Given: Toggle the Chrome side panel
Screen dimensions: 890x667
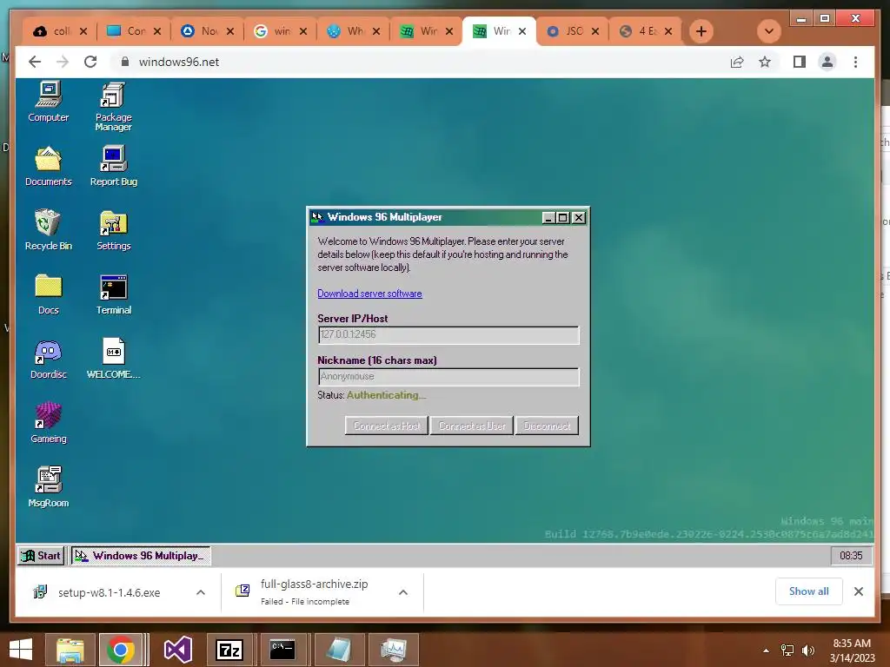Looking at the screenshot, I should (x=800, y=62).
